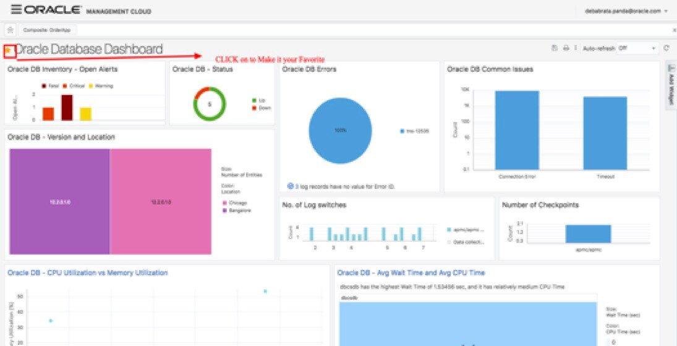The height and width of the screenshot is (346, 677).
Task: Click the info icon beside log records message
Action: (x=291, y=187)
